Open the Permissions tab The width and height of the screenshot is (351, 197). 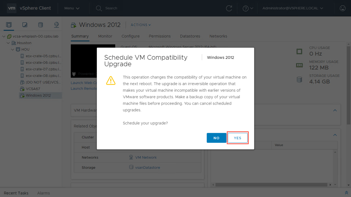pos(160,36)
